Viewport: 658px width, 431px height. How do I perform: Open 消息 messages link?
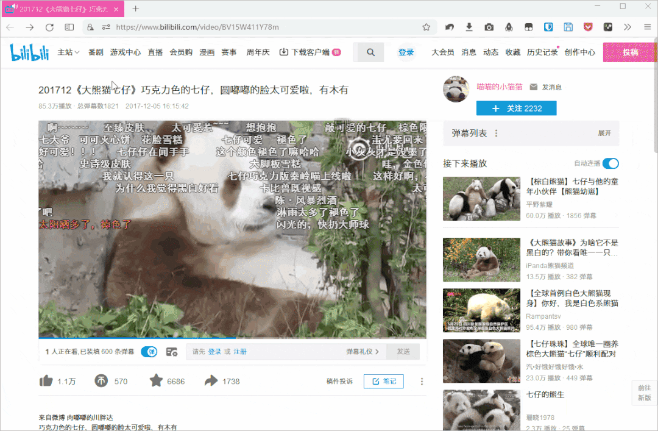click(x=469, y=52)
